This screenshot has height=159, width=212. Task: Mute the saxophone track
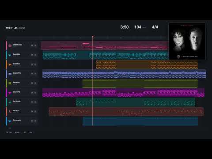tap(32, 111)
